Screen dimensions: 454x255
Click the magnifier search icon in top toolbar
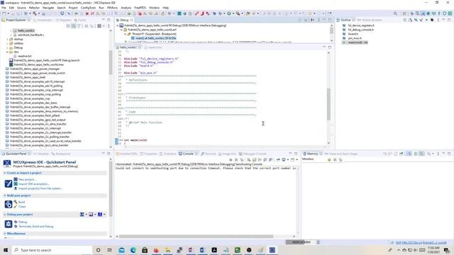point(395,13)
